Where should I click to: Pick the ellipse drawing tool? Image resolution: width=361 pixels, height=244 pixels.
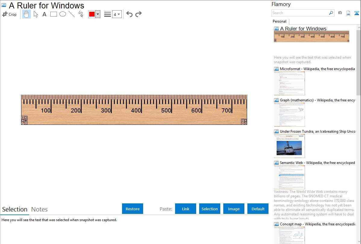click(63, 14)
